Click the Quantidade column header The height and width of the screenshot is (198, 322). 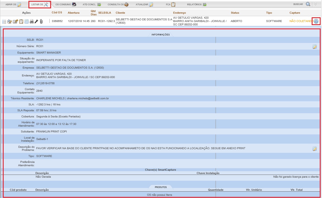pos(216,190)
